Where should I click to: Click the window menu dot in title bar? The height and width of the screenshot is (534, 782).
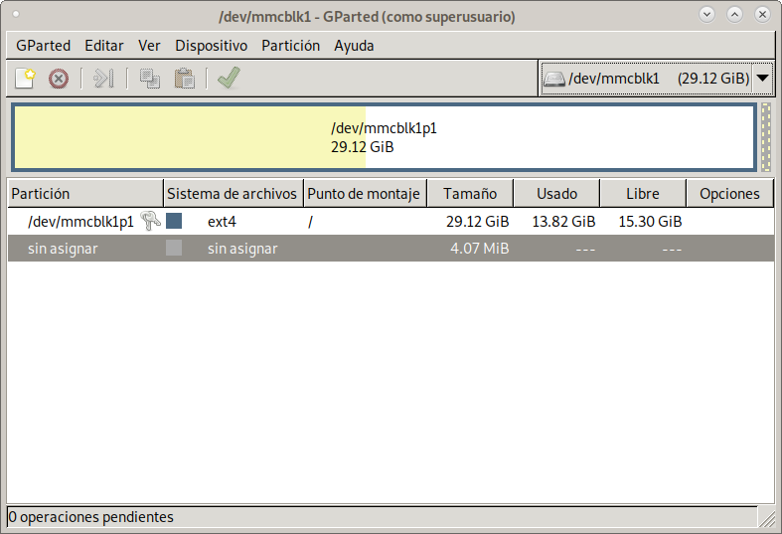pyautogui.click(x=16, y=14)
